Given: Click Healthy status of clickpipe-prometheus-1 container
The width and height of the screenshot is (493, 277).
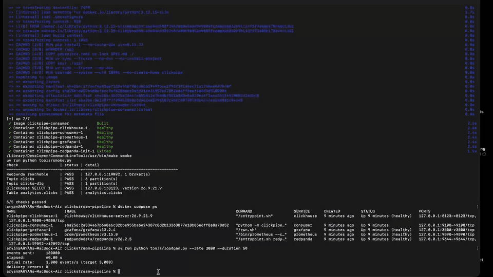Looking at the screenshot, I should [105, 137].
